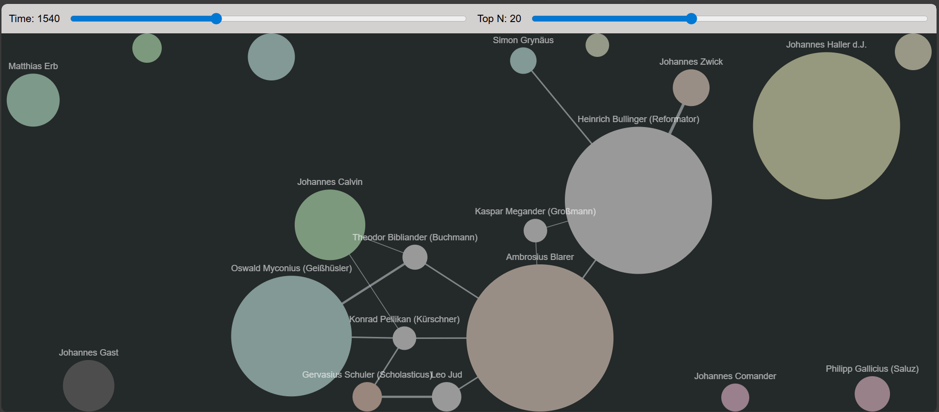Screen dimensions: 939x412
Task: Click the Heinrich Bullinger (Reformator) label
Action: click(638, 119)
